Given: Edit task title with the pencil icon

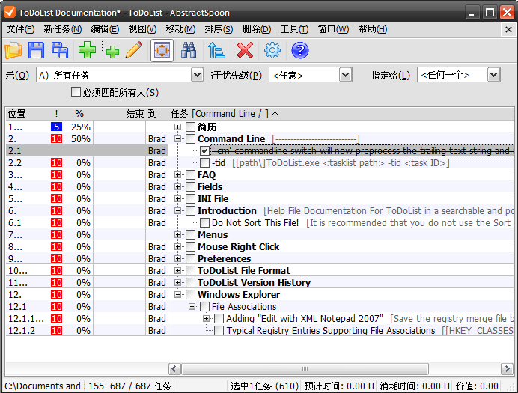Looking at the screenshot, I should point(134,51).
